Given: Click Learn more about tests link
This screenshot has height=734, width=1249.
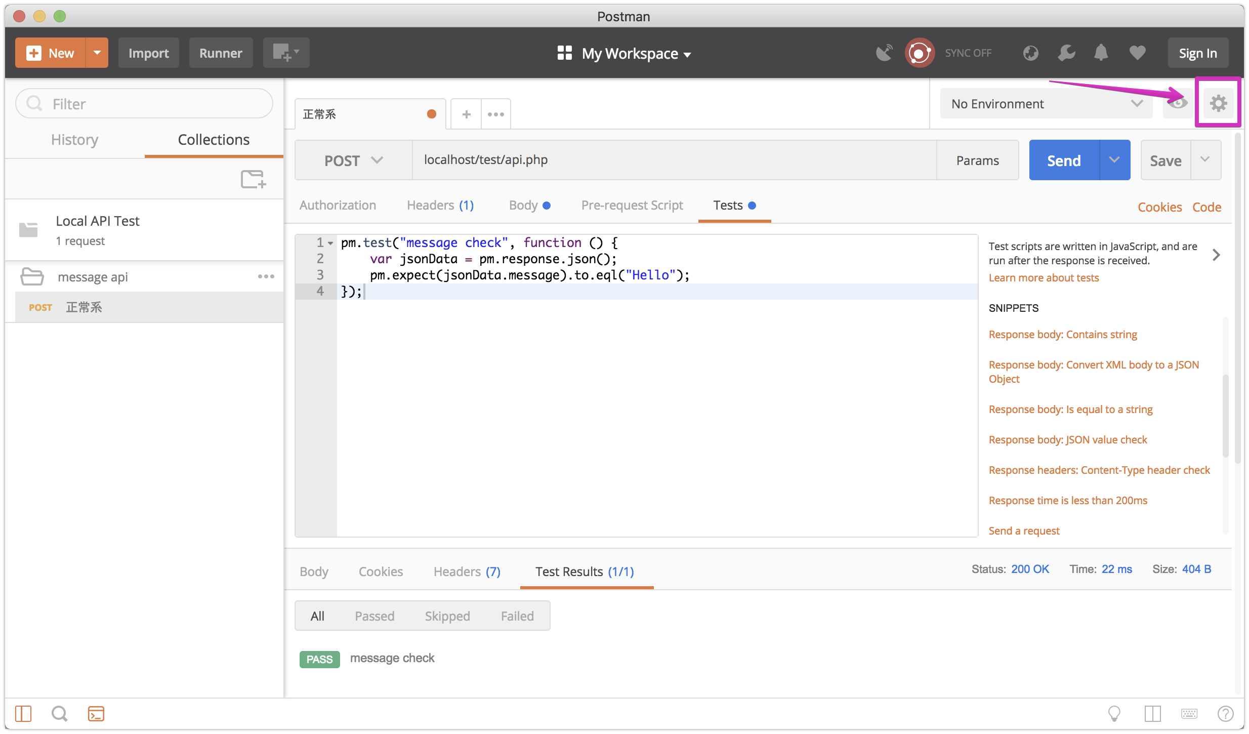Looking at the screenshot, I should click(1044, 277).
